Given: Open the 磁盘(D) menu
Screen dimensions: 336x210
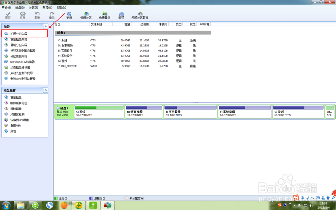Looking at the screenshot, I should pos(20,7).
